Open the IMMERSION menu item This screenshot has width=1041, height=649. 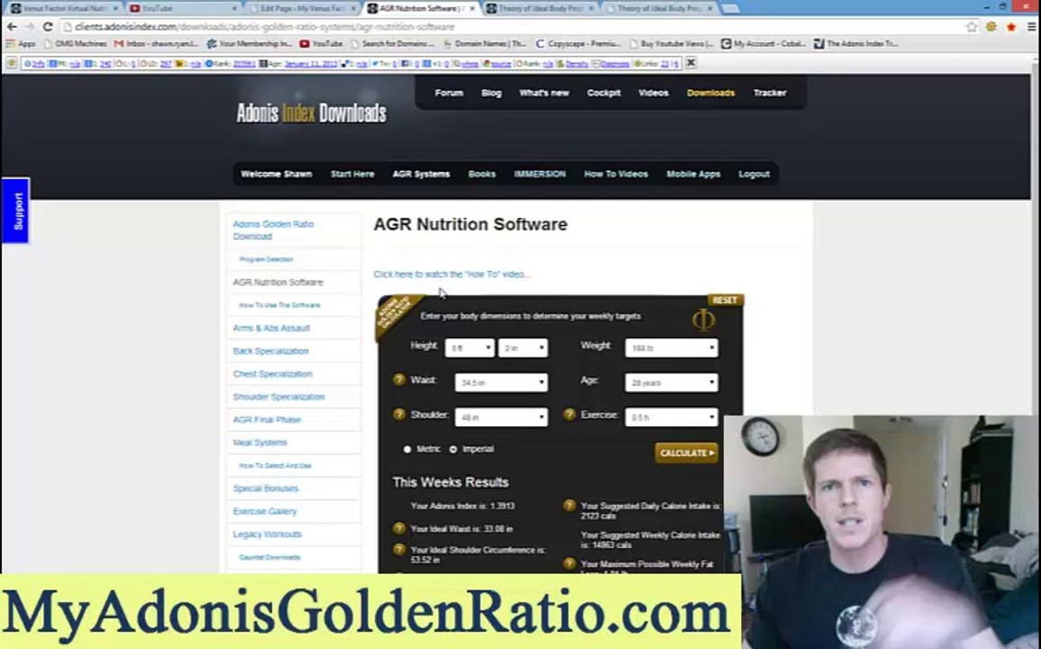tap(540, 174)
